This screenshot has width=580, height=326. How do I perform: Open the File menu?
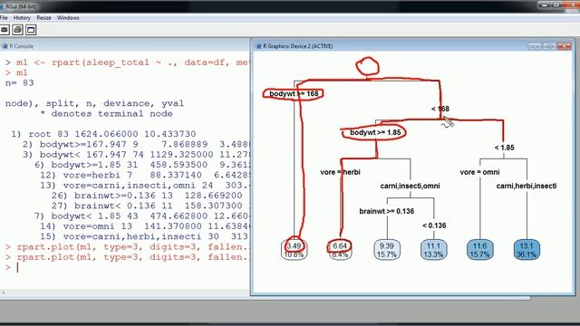(4, 18)
